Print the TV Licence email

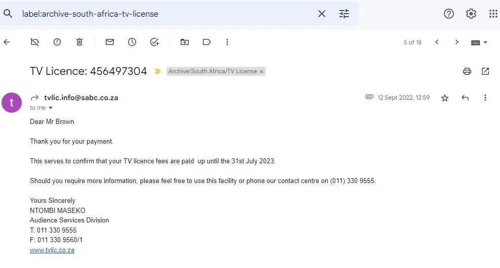[x=467, y=71]
